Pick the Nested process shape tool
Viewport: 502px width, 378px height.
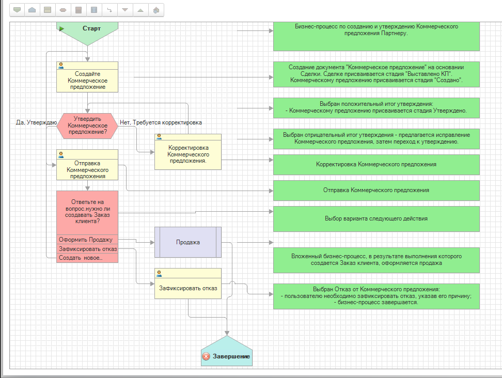click(x=94, y=10)
